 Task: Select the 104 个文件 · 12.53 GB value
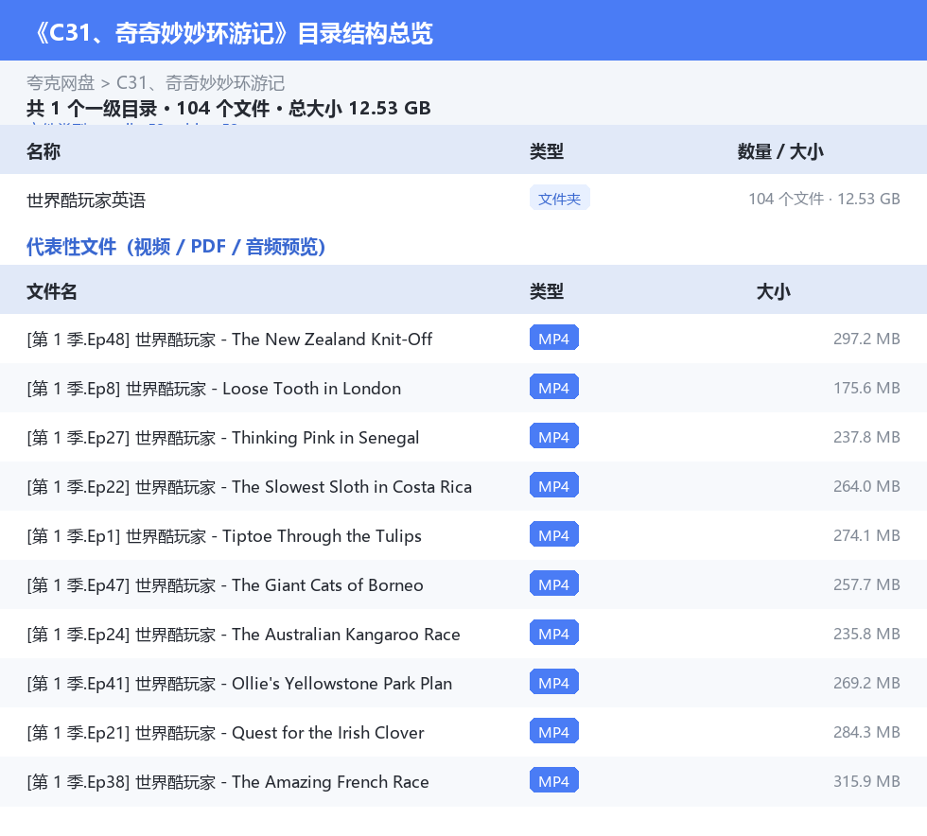coord(824,199)
